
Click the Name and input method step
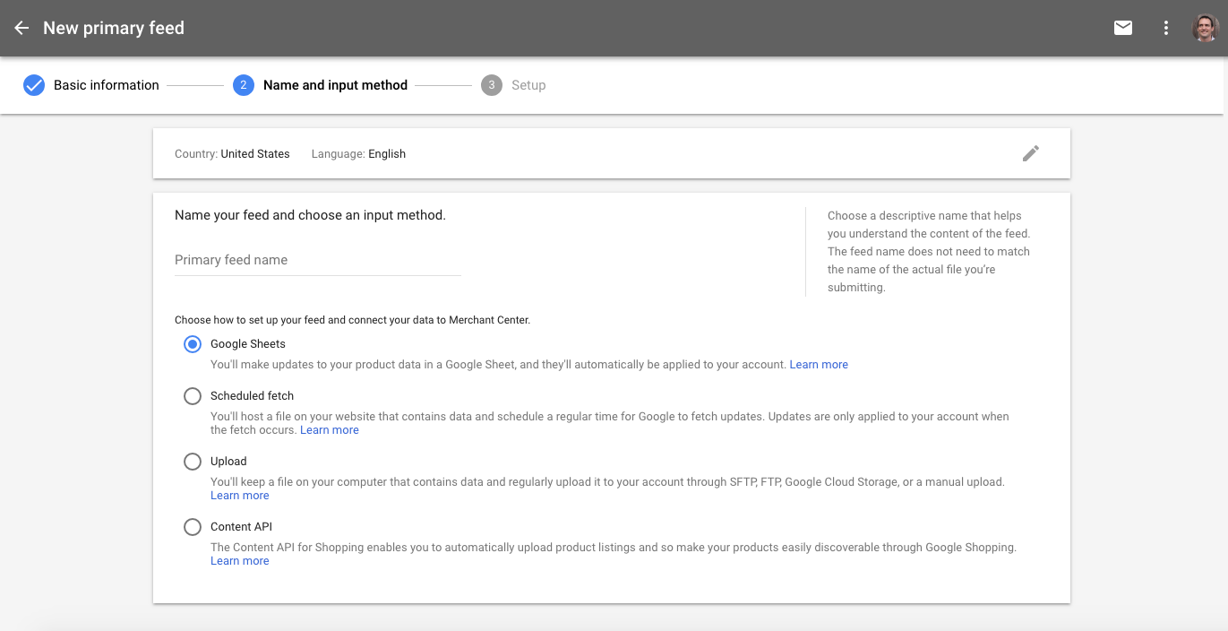tap(335, 85)
